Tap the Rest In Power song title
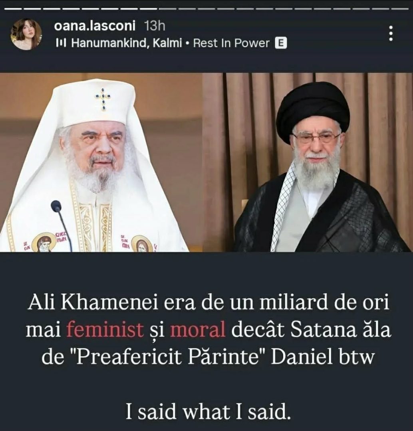The height and width of the screenshot is (431, 413). 231,43
